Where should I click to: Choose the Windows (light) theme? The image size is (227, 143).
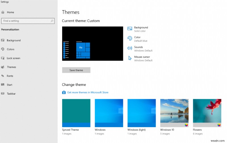pos(142,113)
